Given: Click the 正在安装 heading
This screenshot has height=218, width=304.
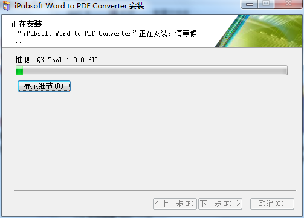Looking at the screenshot, I should pos(27,24).
